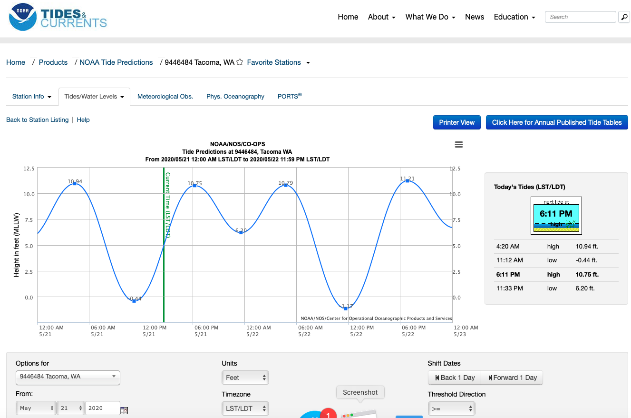This screenshot has width=631, height=418.
Task: Open the Timezone LST/LDT dropdown
Action: [x=245, y=408]
